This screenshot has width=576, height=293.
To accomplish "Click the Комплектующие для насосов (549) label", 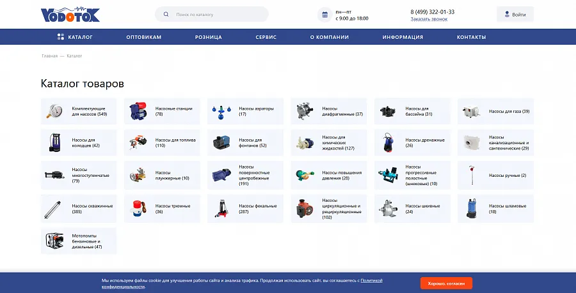I will tap(89, 111).
